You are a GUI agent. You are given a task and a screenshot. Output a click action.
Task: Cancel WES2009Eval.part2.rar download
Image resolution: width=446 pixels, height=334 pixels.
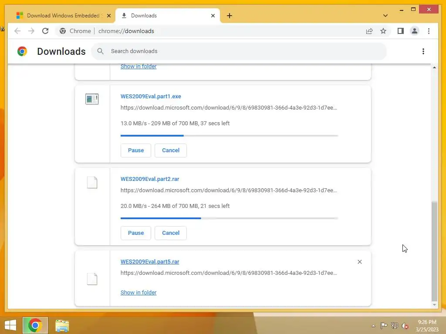click(171, 233)
